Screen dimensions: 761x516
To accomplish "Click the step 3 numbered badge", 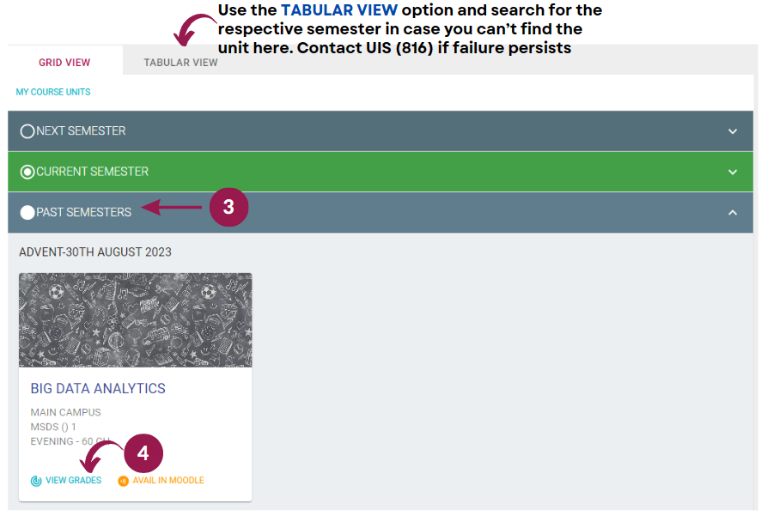I will click(228, 207).
